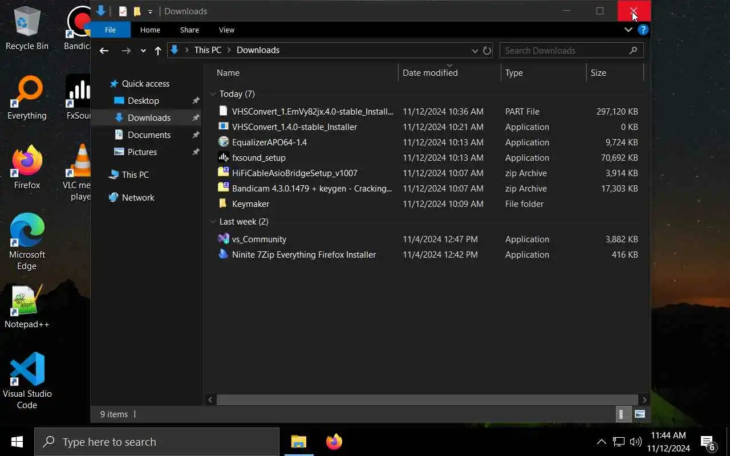This screenshot has height=456, width=730.
Task: Select the Bandicam 4.3.0.1479 zip icon
Action: tap(223, 188)
